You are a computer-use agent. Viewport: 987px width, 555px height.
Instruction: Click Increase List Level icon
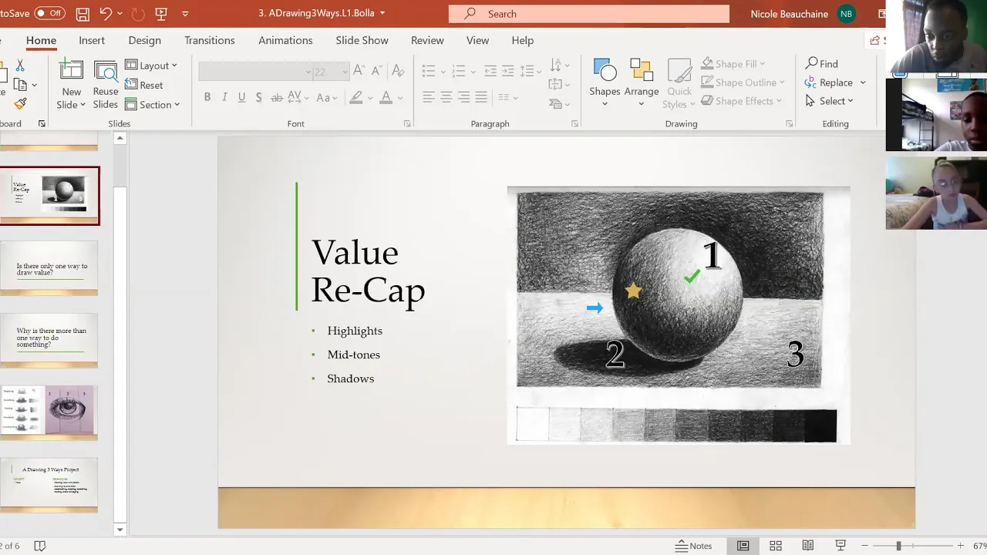508,71
